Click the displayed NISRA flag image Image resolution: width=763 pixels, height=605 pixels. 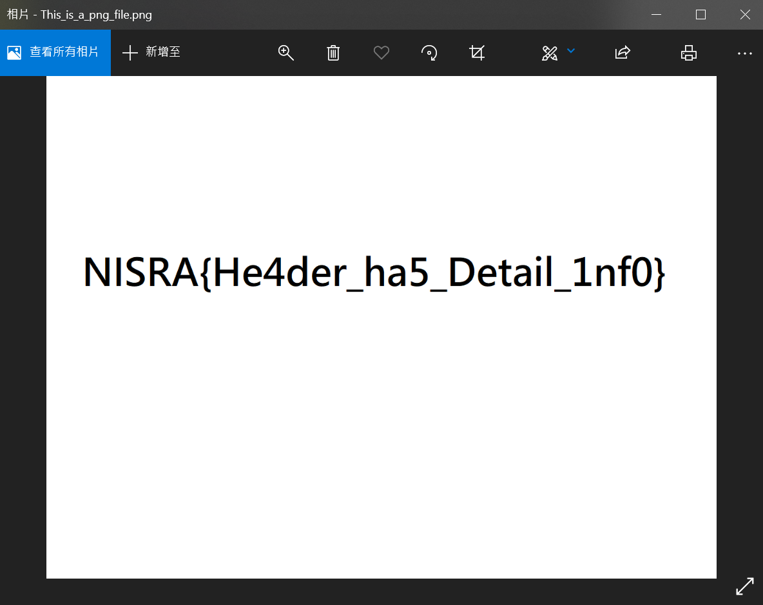381,327
